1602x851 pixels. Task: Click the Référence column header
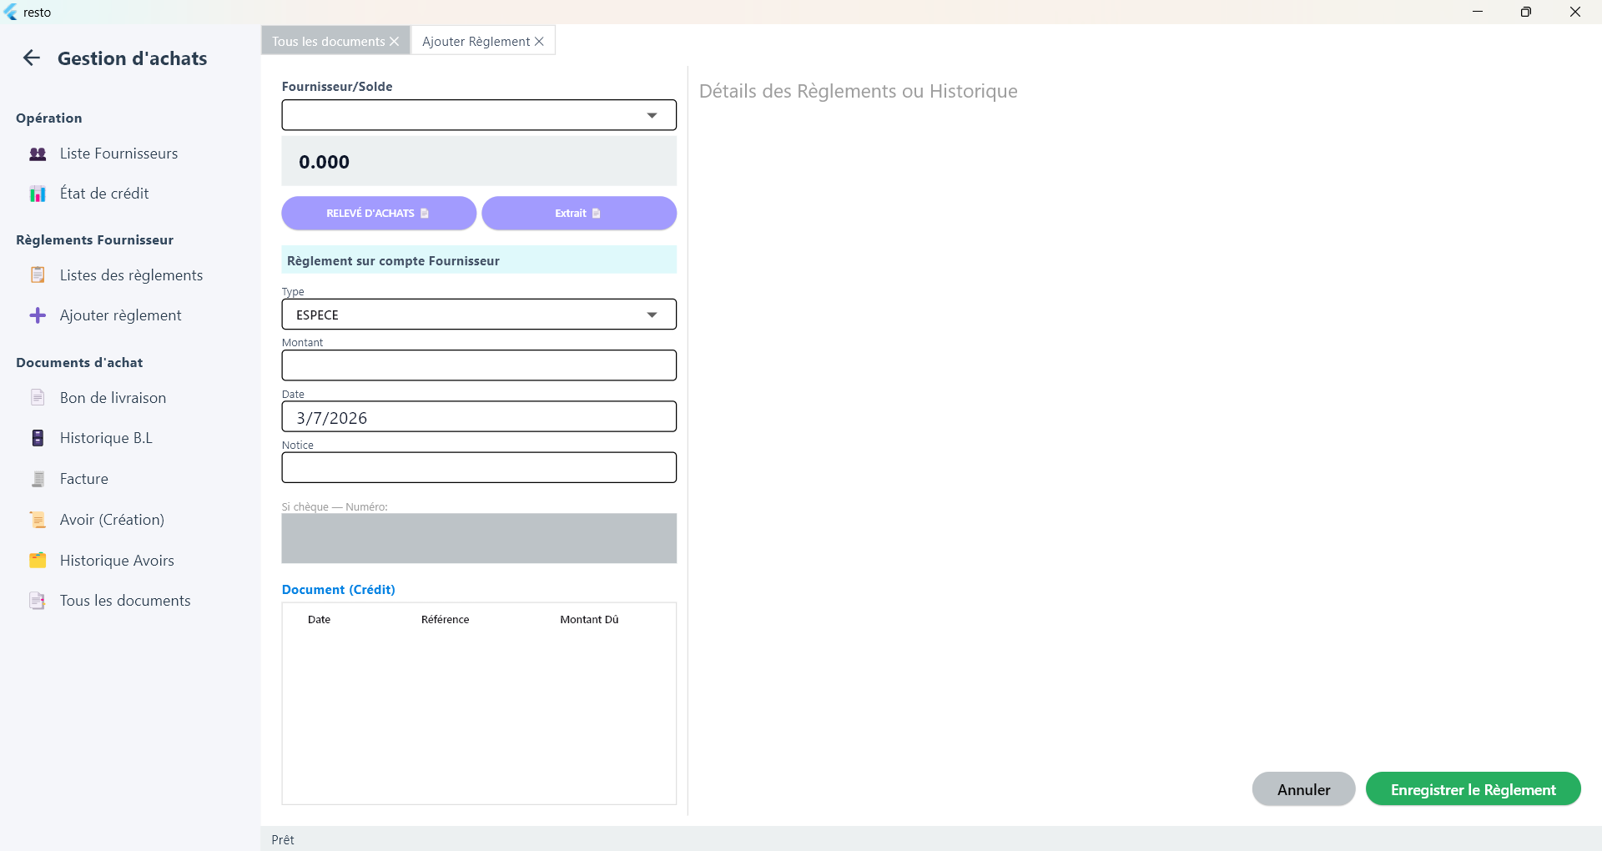(x=445, y=619)
